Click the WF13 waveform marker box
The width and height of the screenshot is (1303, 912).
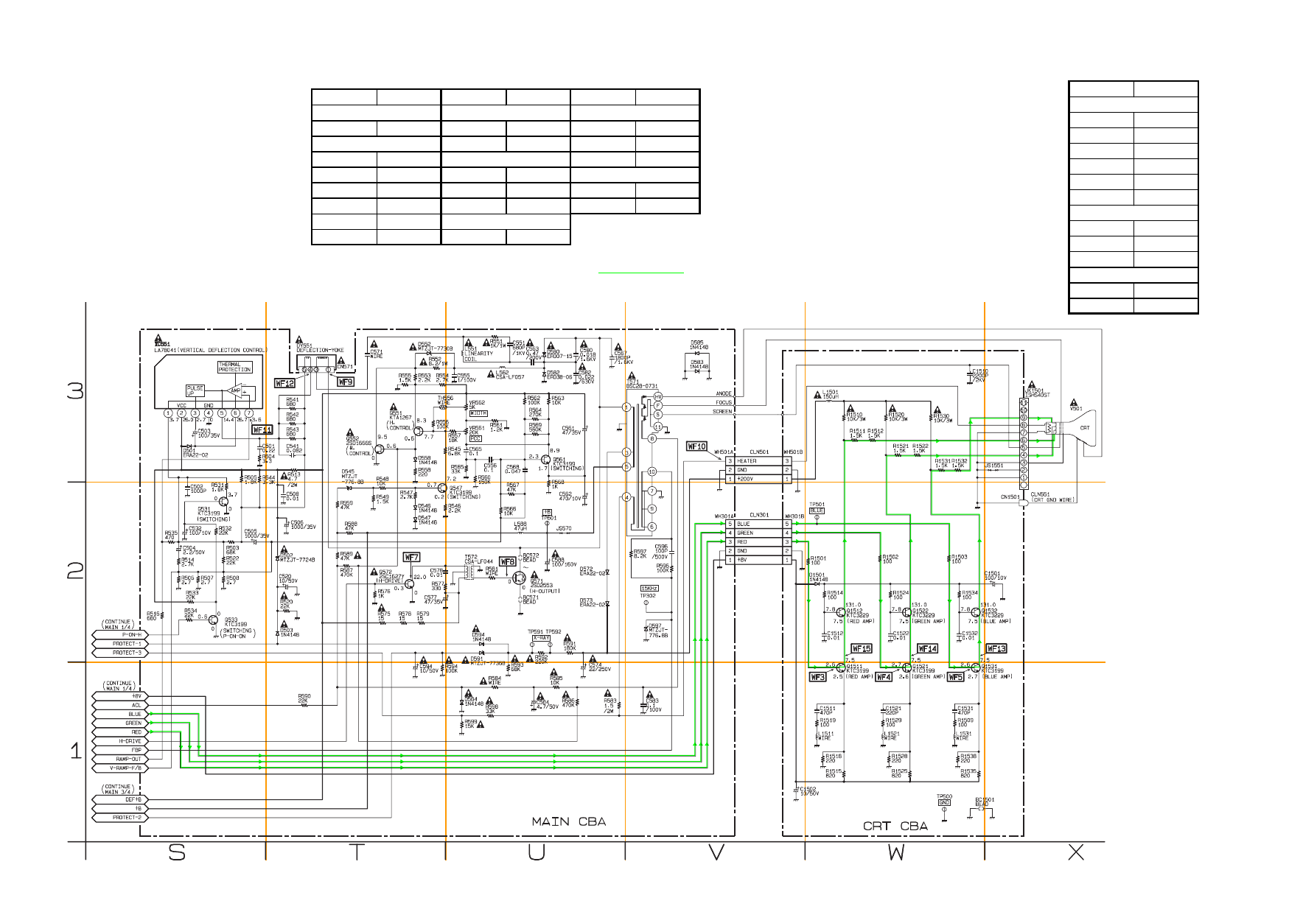(996, 648)
